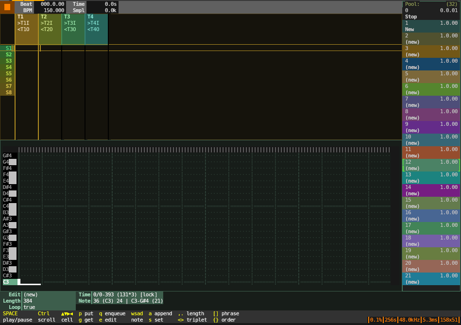
Task: Click the D#4 piano key label
Action: click(7, 187)
